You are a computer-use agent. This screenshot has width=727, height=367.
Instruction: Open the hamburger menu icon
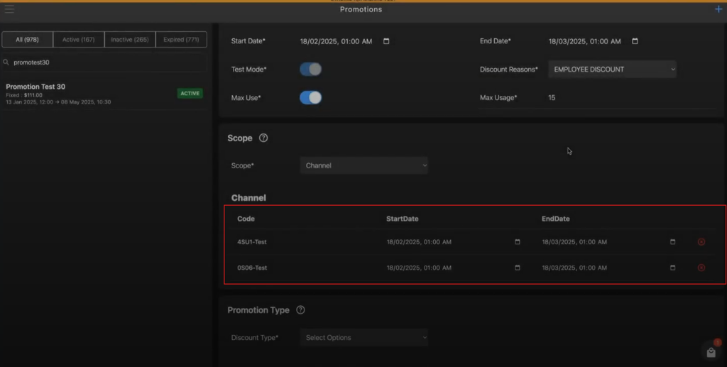(x=9, y=9)
